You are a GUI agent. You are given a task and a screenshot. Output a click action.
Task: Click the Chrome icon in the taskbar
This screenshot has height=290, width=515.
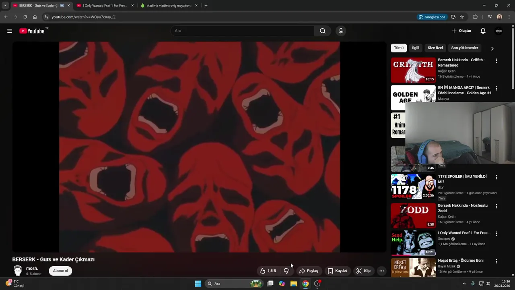[305, 284]
